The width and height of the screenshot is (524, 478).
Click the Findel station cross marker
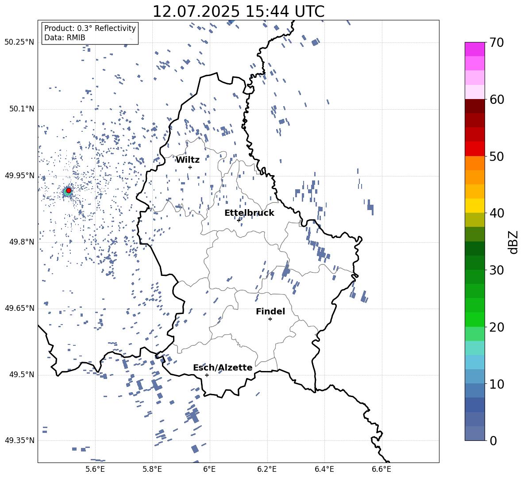[270, 319]
